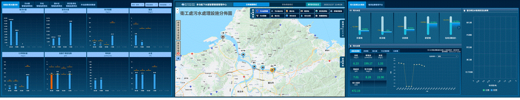Viewport: 520px width, 100px height.
Task: Select 日常維運模式 mode
Action: [x=251, y=5]
